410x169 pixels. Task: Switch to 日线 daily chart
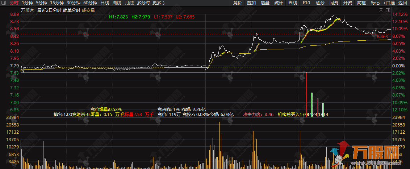105,3
